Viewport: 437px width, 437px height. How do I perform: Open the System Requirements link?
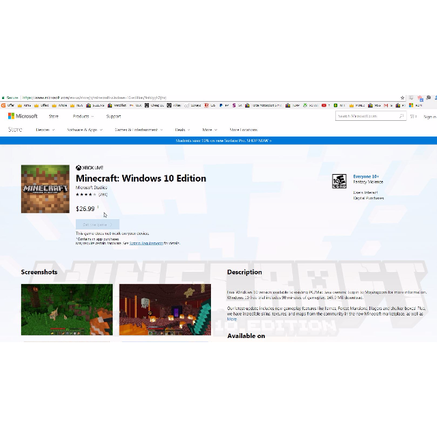click(x=145, y=243)
